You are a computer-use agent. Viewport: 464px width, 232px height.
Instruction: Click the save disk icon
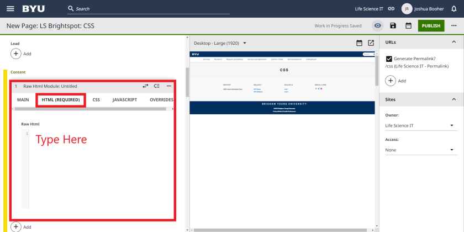pyautogui.click(x=393, y=26)
